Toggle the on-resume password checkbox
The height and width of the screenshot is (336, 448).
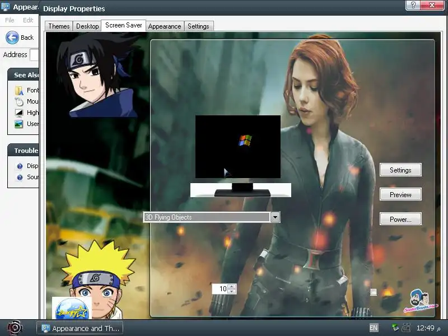(x=374, y=292)
